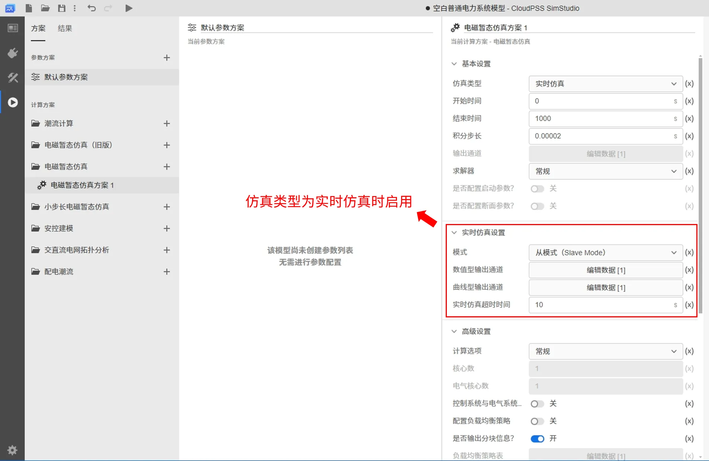Screen dimensions: 709x461
Task: Click the 开始时间 input field
Action: click(x=605, y=101)
